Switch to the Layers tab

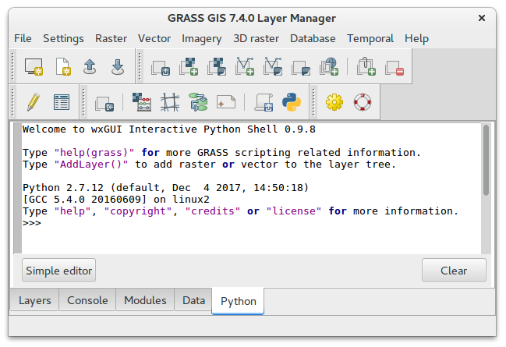[34, 300]
